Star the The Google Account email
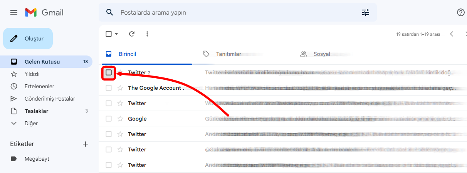The width and height of the screenshot is (467, 173). coord(120,88)
